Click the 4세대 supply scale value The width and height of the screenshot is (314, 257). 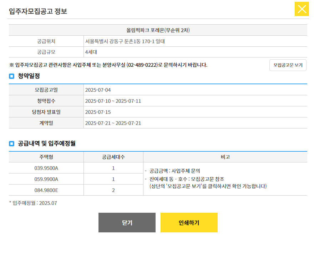tap(91, 52)
